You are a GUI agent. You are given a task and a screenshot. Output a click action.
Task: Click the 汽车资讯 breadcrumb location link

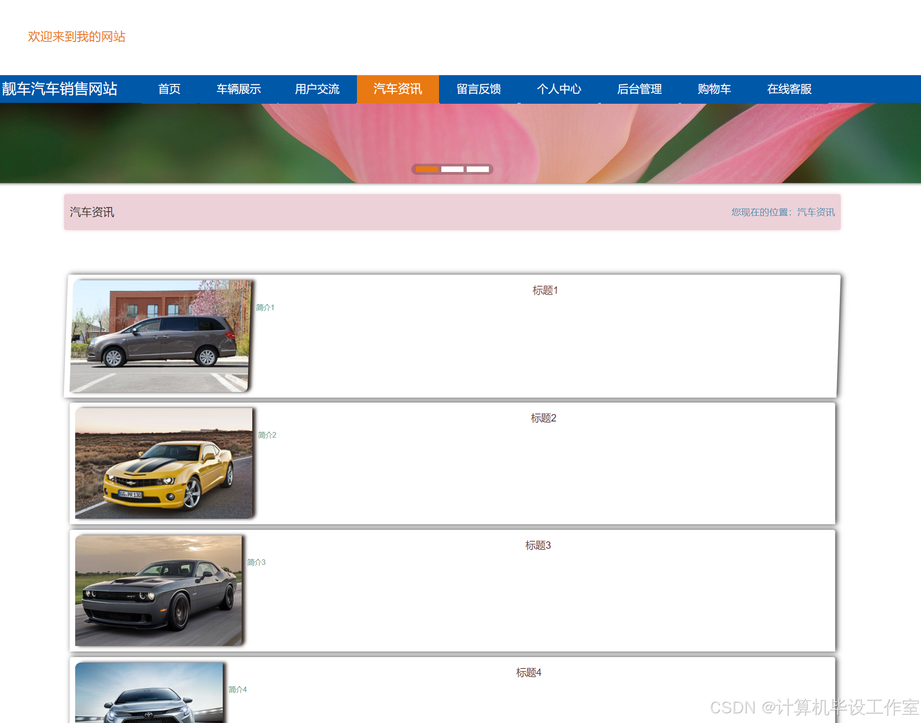(x=815, y=212)
